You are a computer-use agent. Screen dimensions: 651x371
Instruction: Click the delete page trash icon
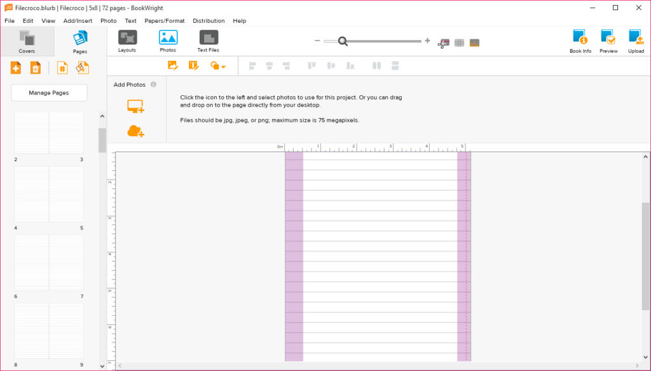click(36, 68)
